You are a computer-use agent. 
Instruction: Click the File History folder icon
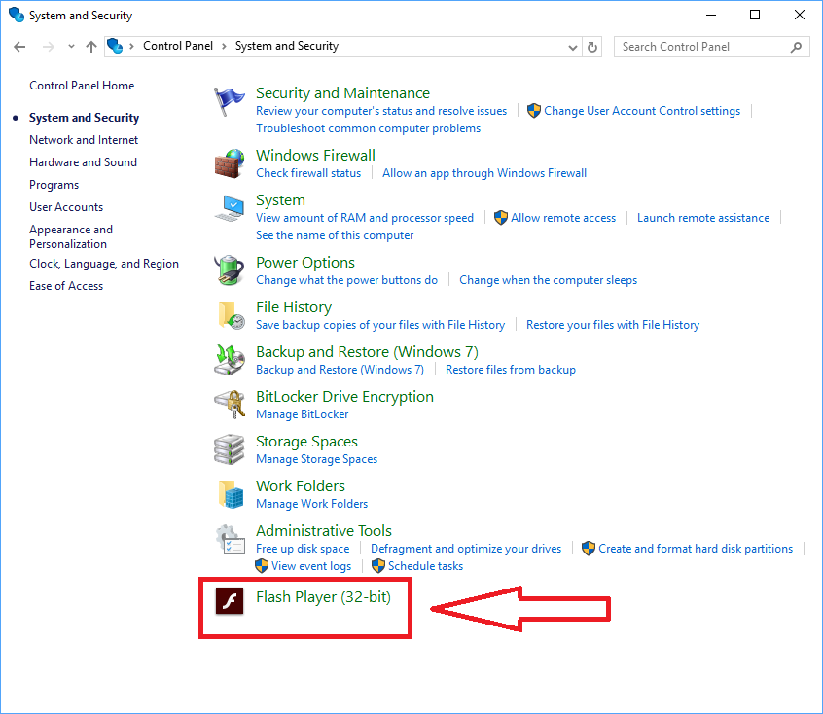coord(231,315)
